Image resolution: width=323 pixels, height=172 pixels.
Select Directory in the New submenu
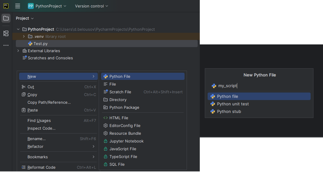(x=118, y=100)
